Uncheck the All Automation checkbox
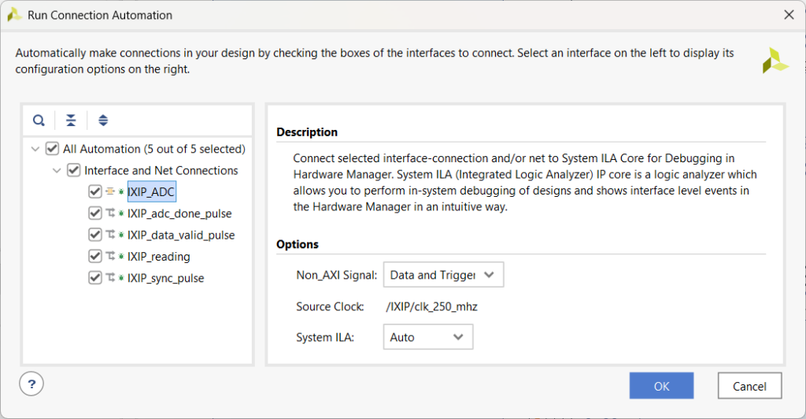The width and height of the screenshot is (806, 419). pyautogui.click(x=53, y=149)
